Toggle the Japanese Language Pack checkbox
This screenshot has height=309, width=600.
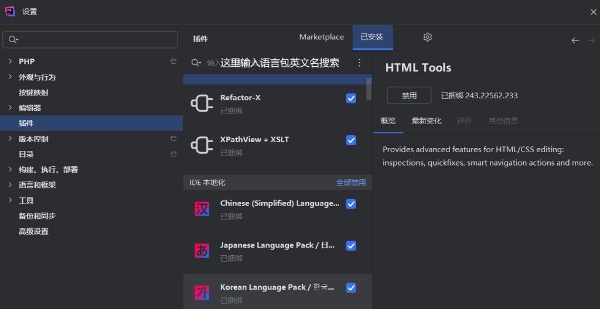point(351,246)
